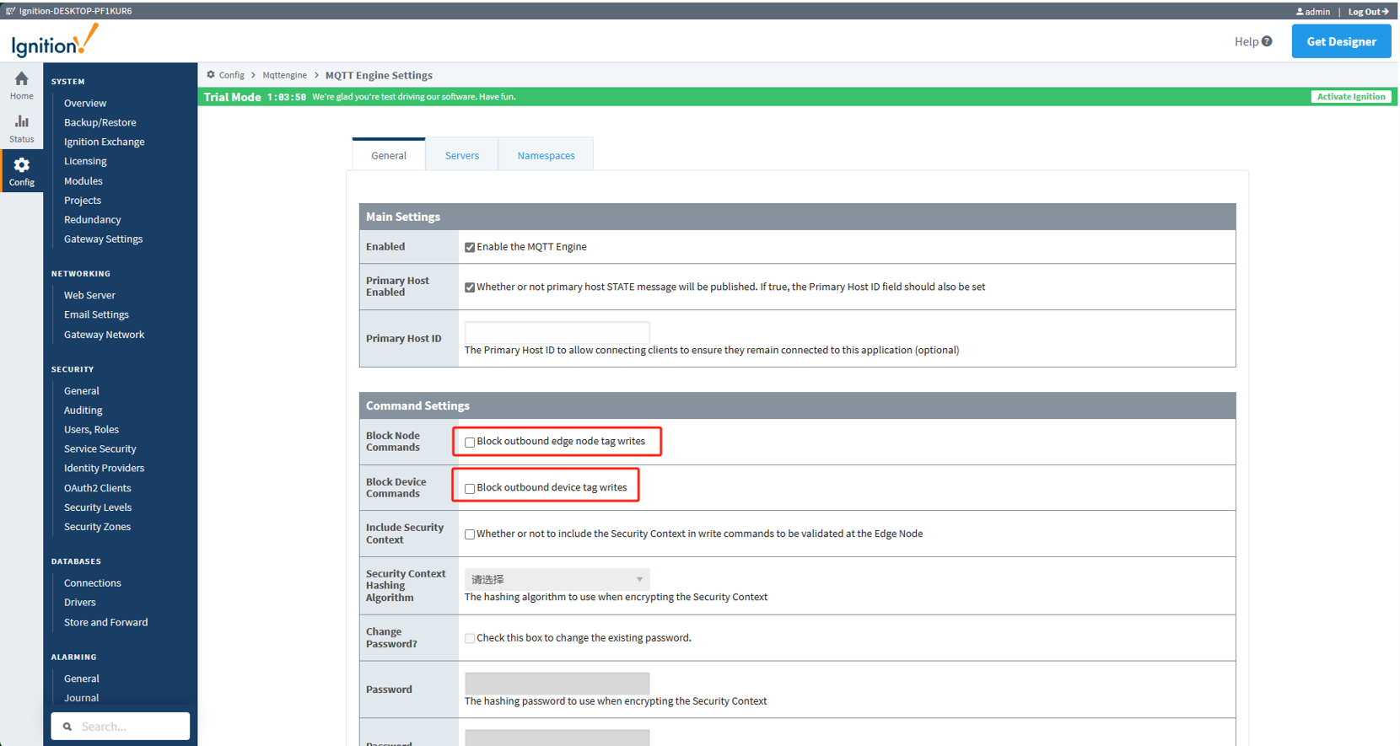The height and width of the screenshot is (746, 1400).
Task: Open Projects in the sidebar
Action: tap(83, 201)
